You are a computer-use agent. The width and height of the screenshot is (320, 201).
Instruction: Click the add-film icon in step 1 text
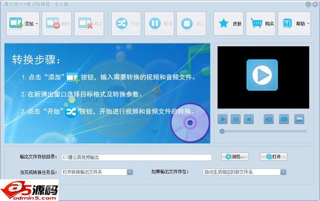coord(73,78)
